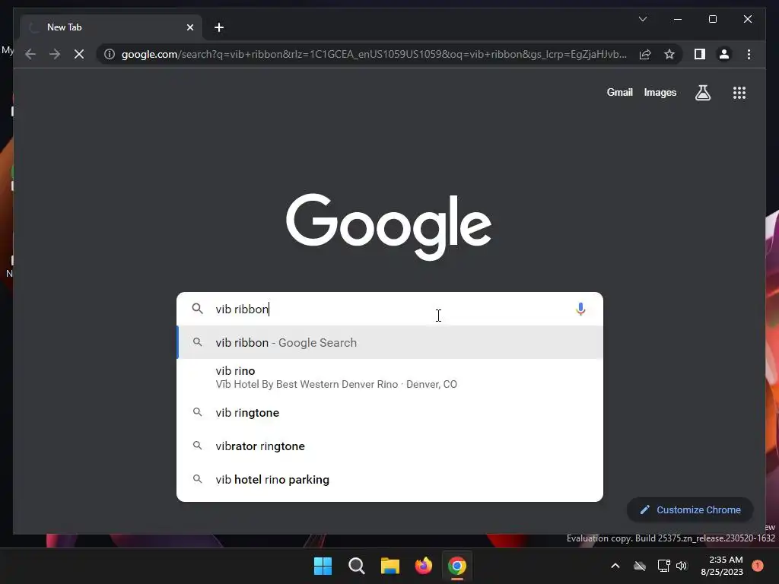779x584 pixels.
Task: Start voice search with microphone icon
Action: click(580, 309)
